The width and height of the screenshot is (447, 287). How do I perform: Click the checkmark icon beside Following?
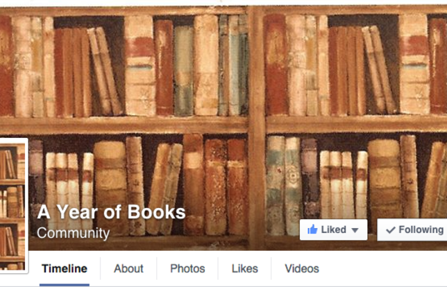click(x=391, y=229)
